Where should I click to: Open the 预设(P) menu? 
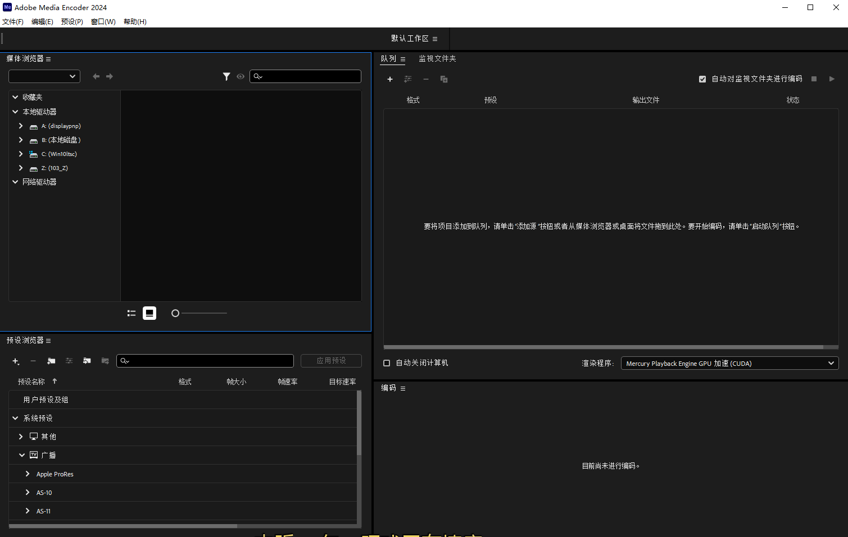[x=72, y=22]
